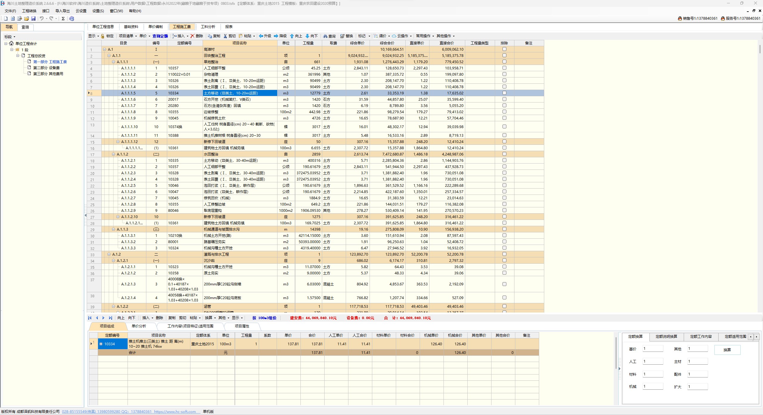
Task: Open a project with the yellow folder icon
Action: coord(27,18)
